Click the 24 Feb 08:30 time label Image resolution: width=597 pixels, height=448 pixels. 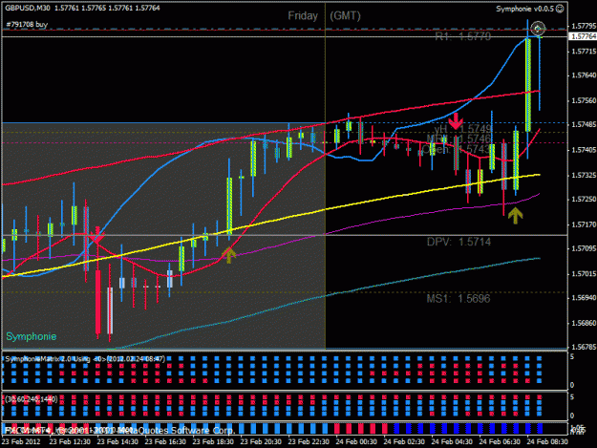coord(547,442)
